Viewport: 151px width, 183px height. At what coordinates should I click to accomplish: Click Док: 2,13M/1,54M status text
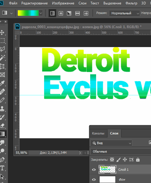pyautogui.click(x=53, y=153)
